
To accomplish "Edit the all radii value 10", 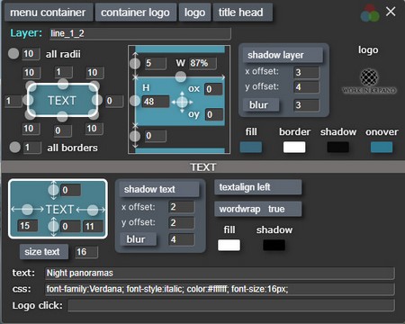I will [31, 54].
